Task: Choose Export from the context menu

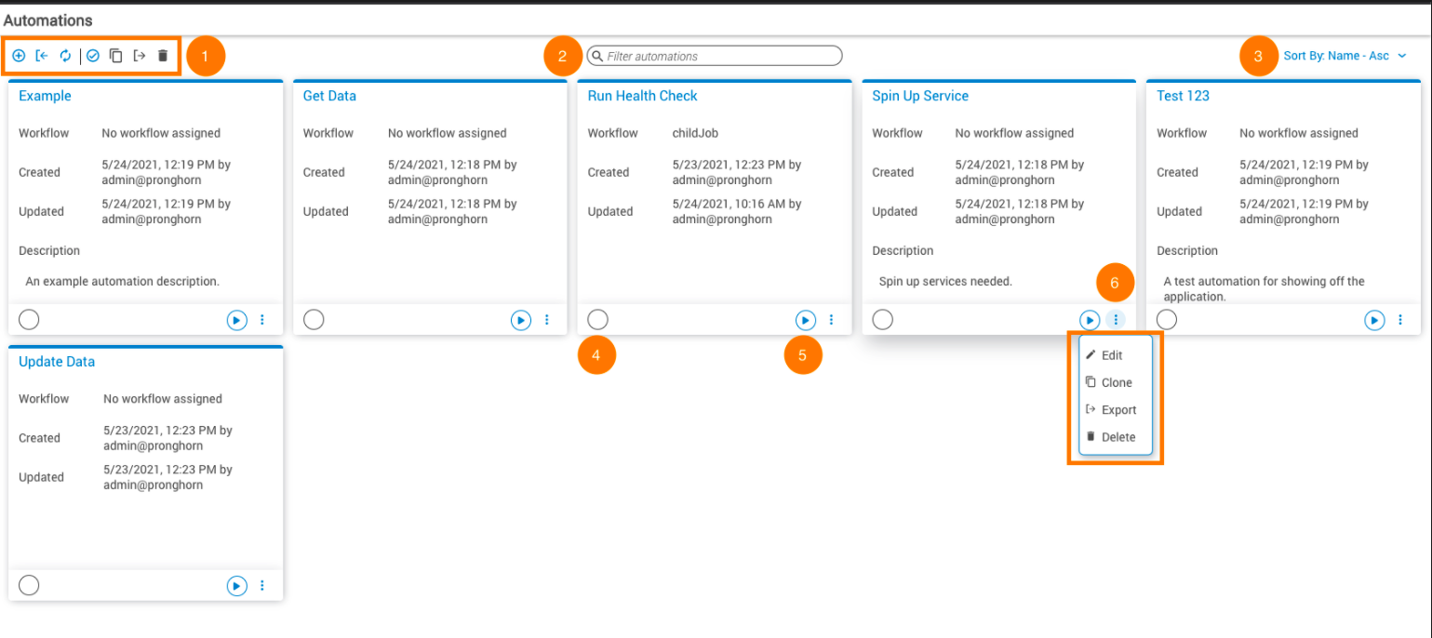Action: pyautogui.click(x=1116, y=409)
